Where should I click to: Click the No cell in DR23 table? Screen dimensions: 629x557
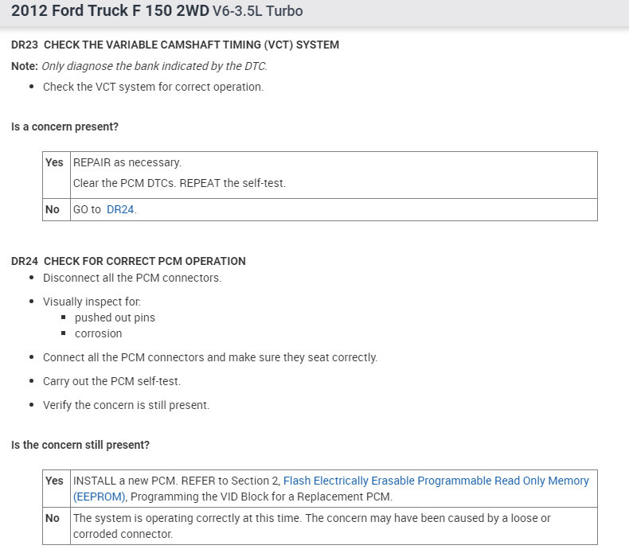[53, 209]
